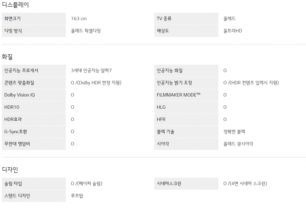The height and width of the screenshot is (208, 306).
Task: Click the FILMMAKER MODE label cell
Action: click(x=186, y=95)
